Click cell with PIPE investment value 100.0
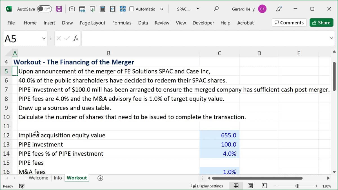338x190 pixels. tap(219, 144)
